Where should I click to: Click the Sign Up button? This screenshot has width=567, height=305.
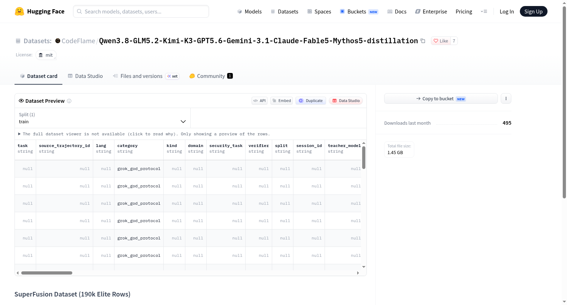pyautogui.click(x=533, y=11)
